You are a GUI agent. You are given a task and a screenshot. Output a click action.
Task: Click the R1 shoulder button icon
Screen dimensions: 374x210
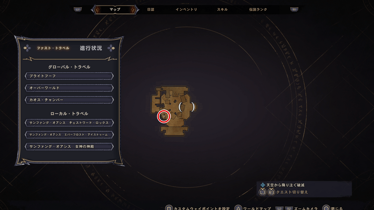[294, 9]
